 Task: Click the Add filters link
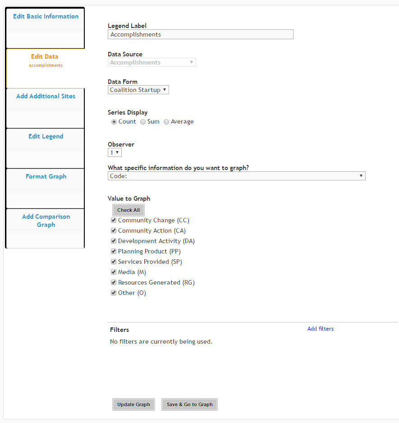[320, 329]
